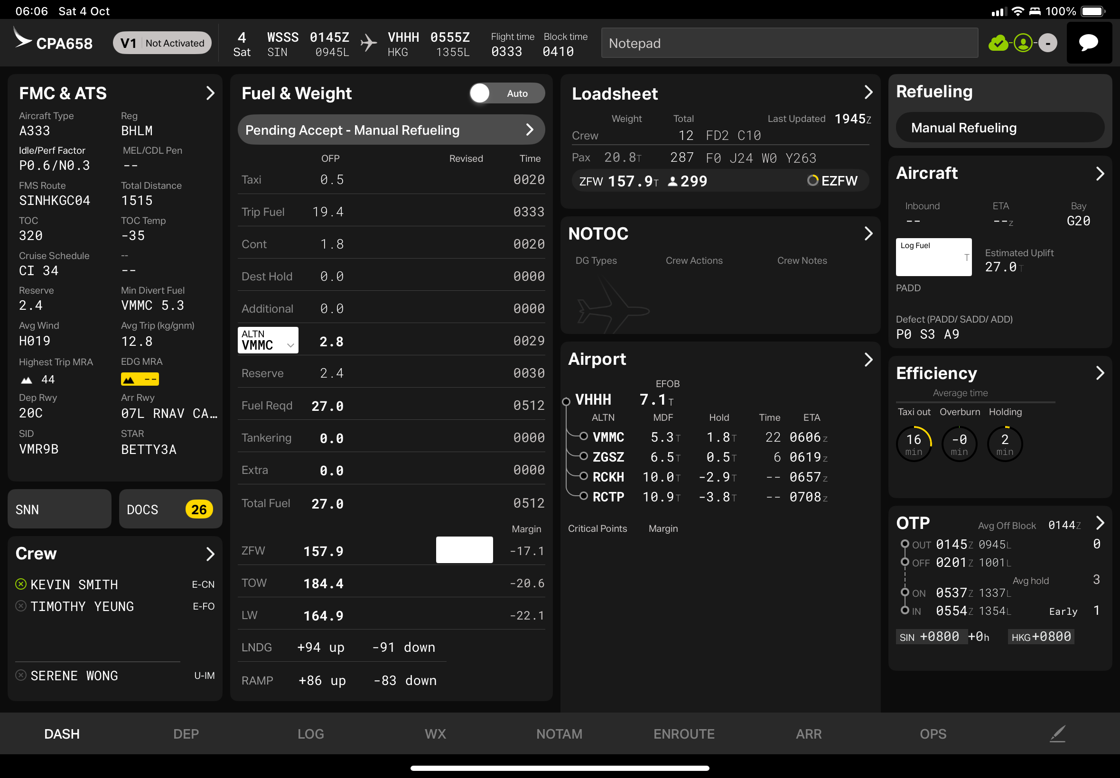Open the chat message bubble icon
Screen dimensions: 1120x778
(1088, 43)
